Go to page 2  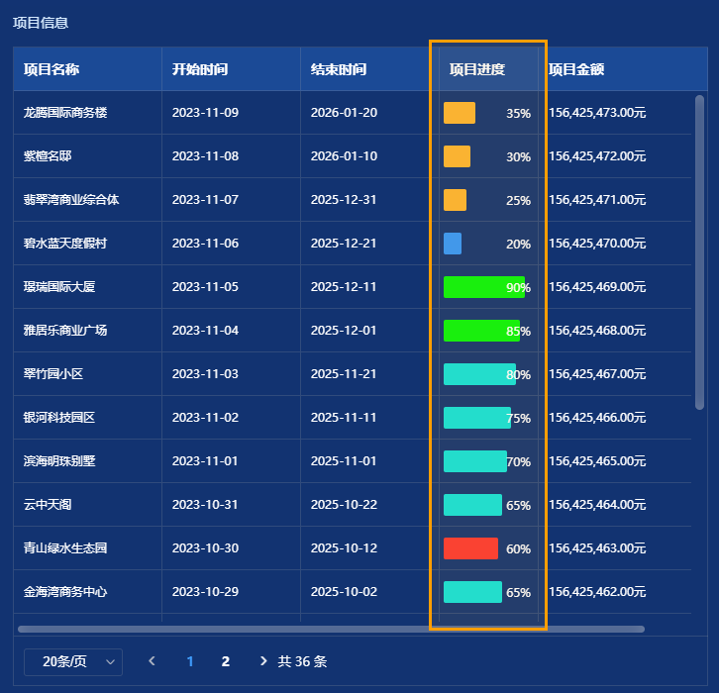226,661
